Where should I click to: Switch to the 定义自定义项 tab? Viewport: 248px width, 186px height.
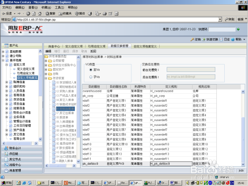pyautogui.click(x=74, y=46)
